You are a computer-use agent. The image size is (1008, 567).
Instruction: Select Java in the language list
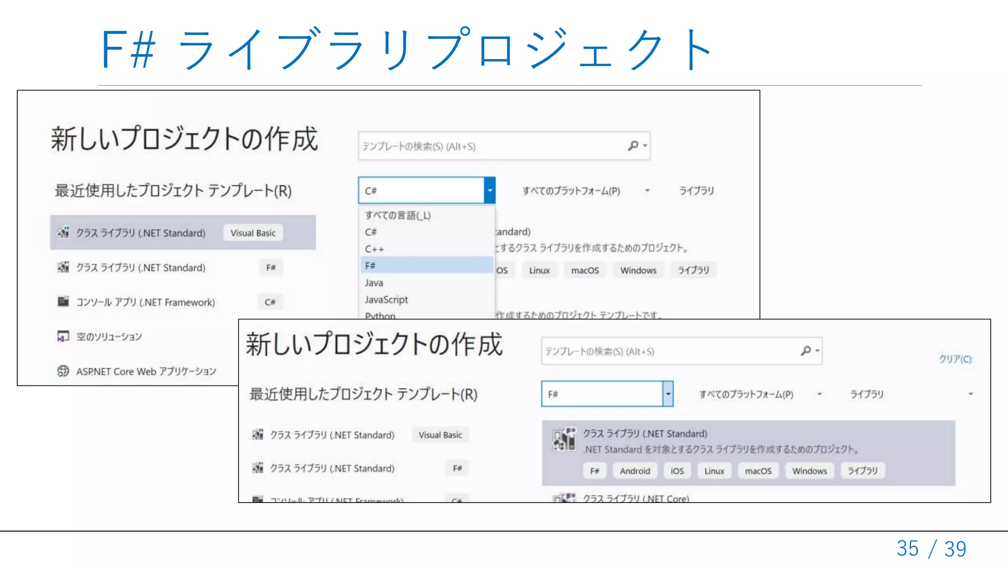click(x=374, y=283)
